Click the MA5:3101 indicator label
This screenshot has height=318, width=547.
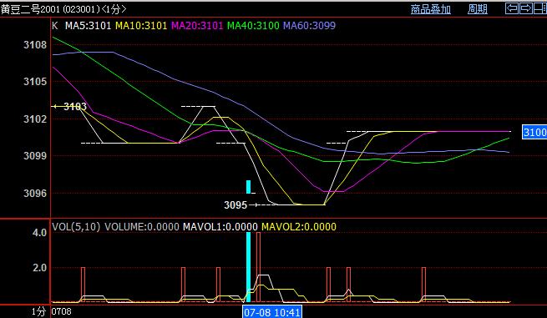click(88, 25)
